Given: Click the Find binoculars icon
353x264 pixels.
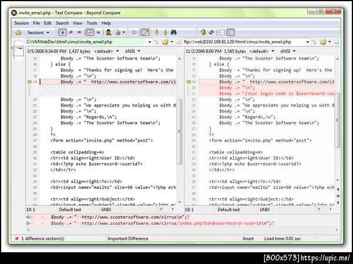Looking at the screenshot, I should pyautogui.click(x=174, y=32).
